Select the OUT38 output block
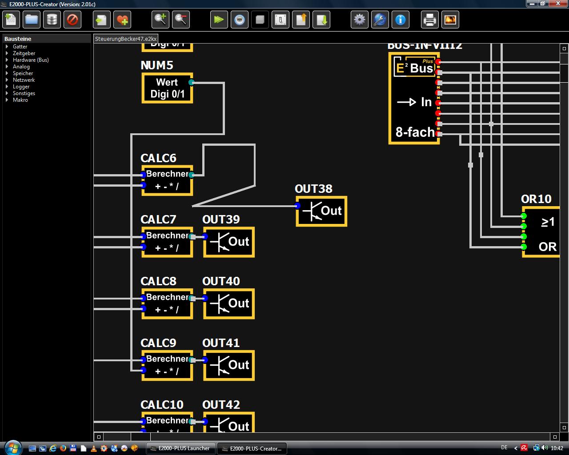Image resolution: width=569 pixels, height=455 pixels. [321, 211]
